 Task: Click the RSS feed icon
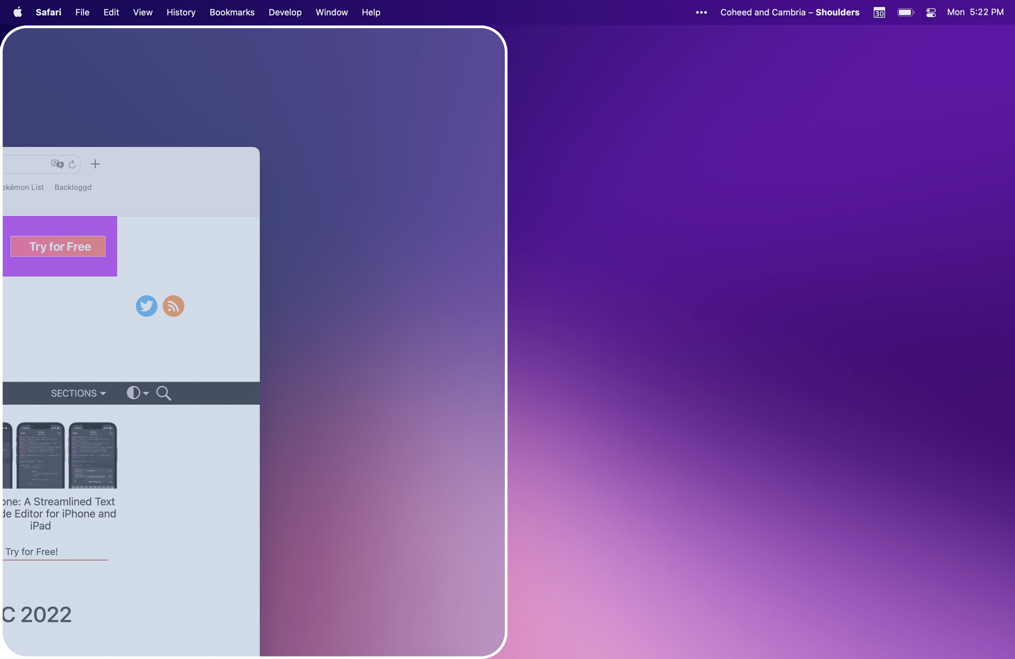tap(173, 305)
